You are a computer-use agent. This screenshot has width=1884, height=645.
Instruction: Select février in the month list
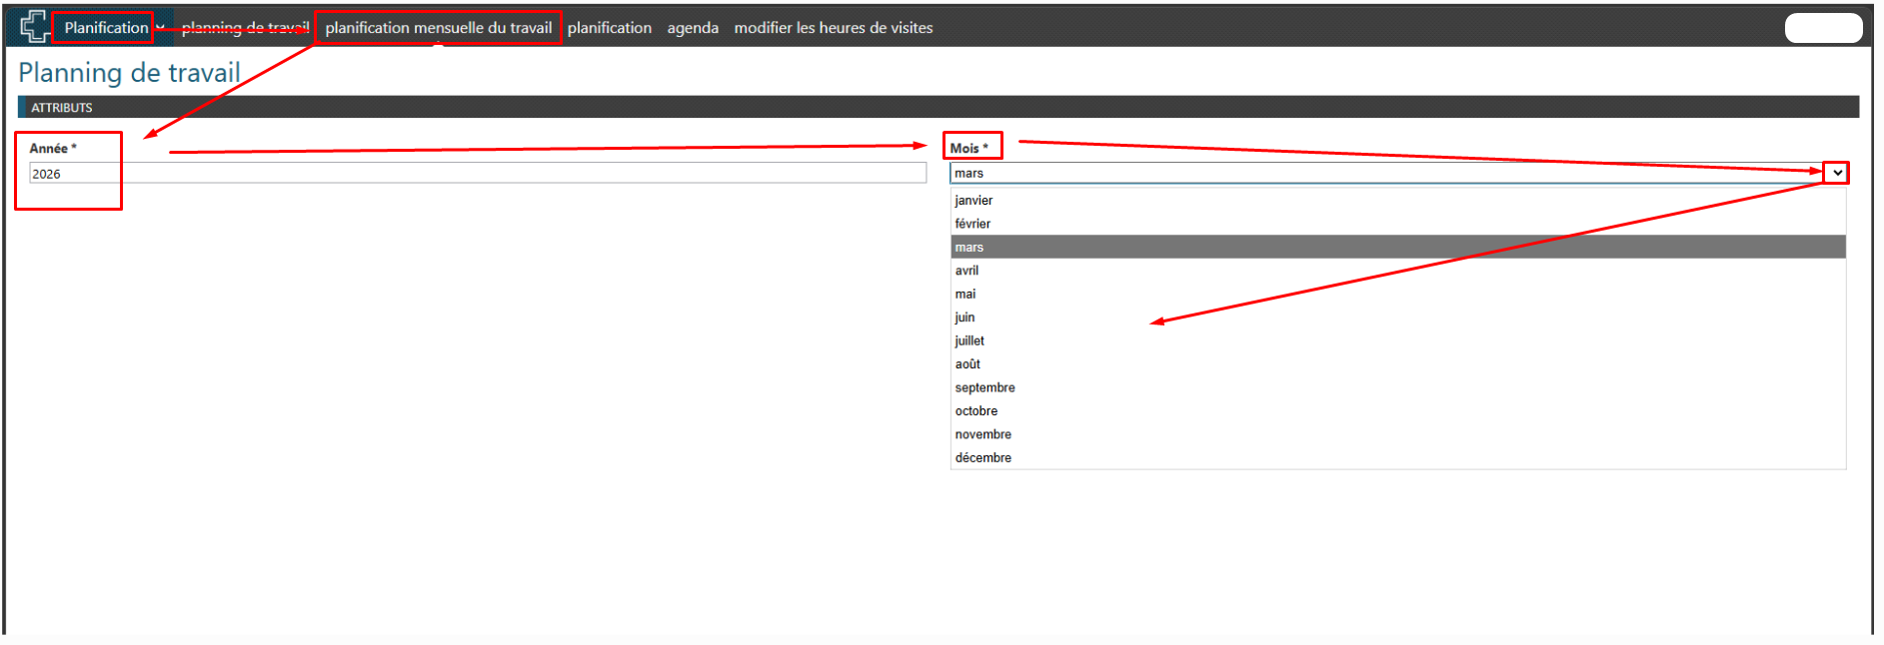pyautogui.click(x=1397, y=224)
